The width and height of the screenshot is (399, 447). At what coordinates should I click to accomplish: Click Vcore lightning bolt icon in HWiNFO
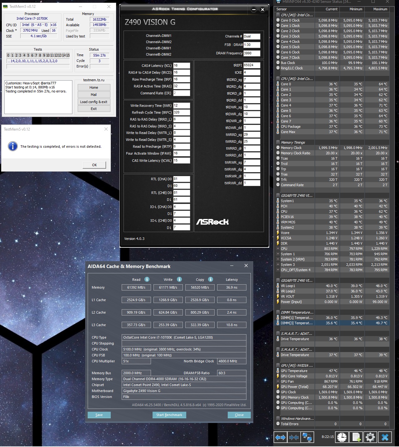click(278, 233)
